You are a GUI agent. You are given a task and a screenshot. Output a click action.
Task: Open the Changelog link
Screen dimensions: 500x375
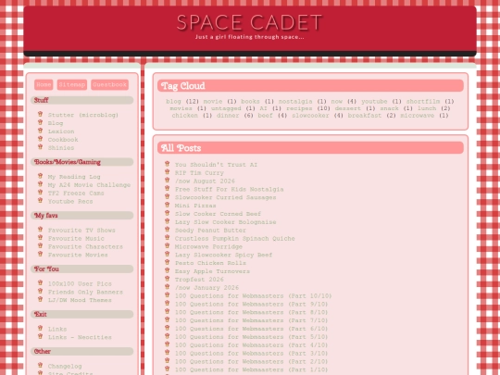[x=65, y=366]
